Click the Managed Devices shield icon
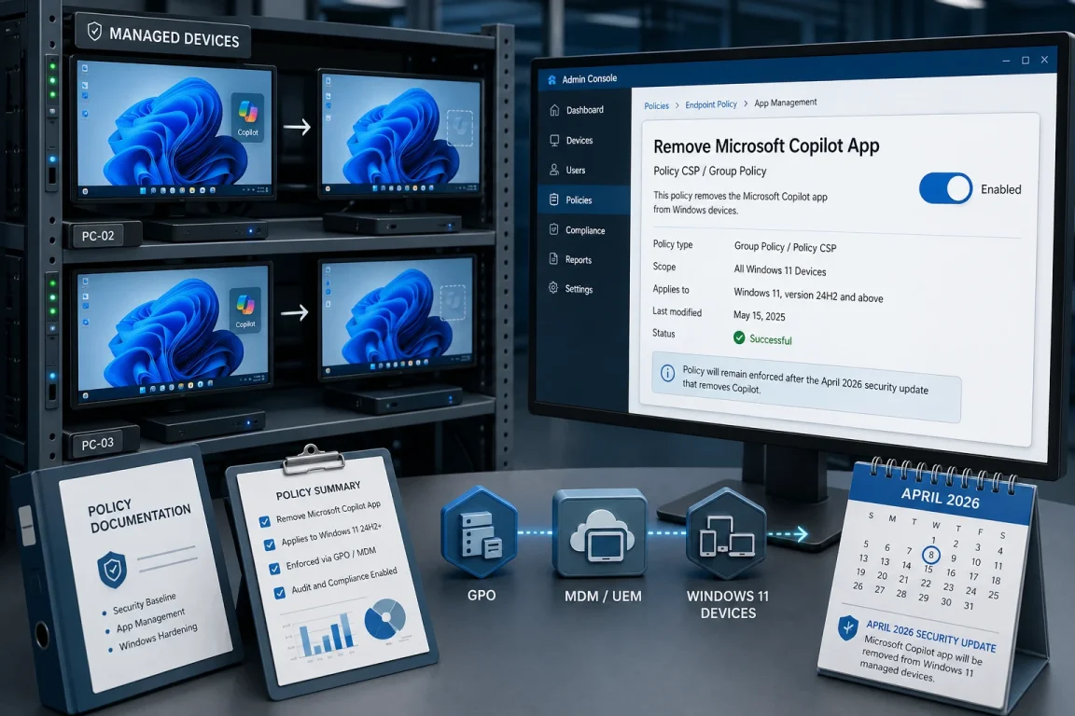The width and height of the screenshot is (1075, 716). (94, 31)
